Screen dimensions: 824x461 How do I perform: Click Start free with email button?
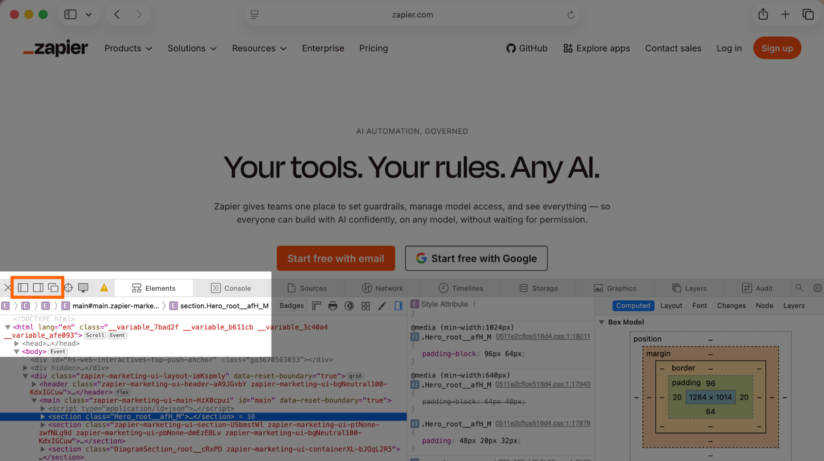[x=336, y=258]
